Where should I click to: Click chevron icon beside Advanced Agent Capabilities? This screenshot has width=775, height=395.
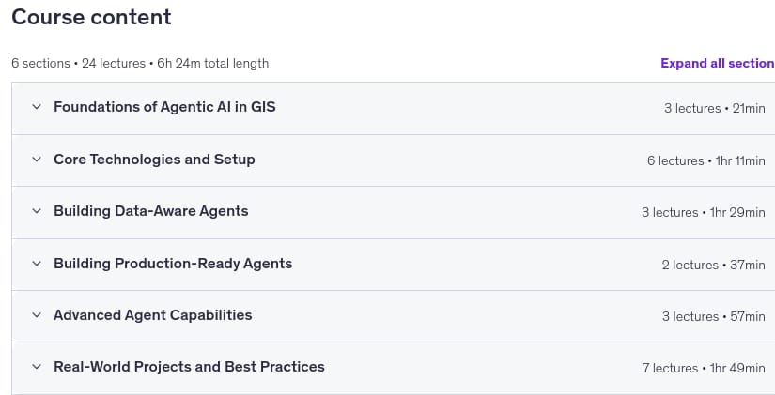point(37,315)
